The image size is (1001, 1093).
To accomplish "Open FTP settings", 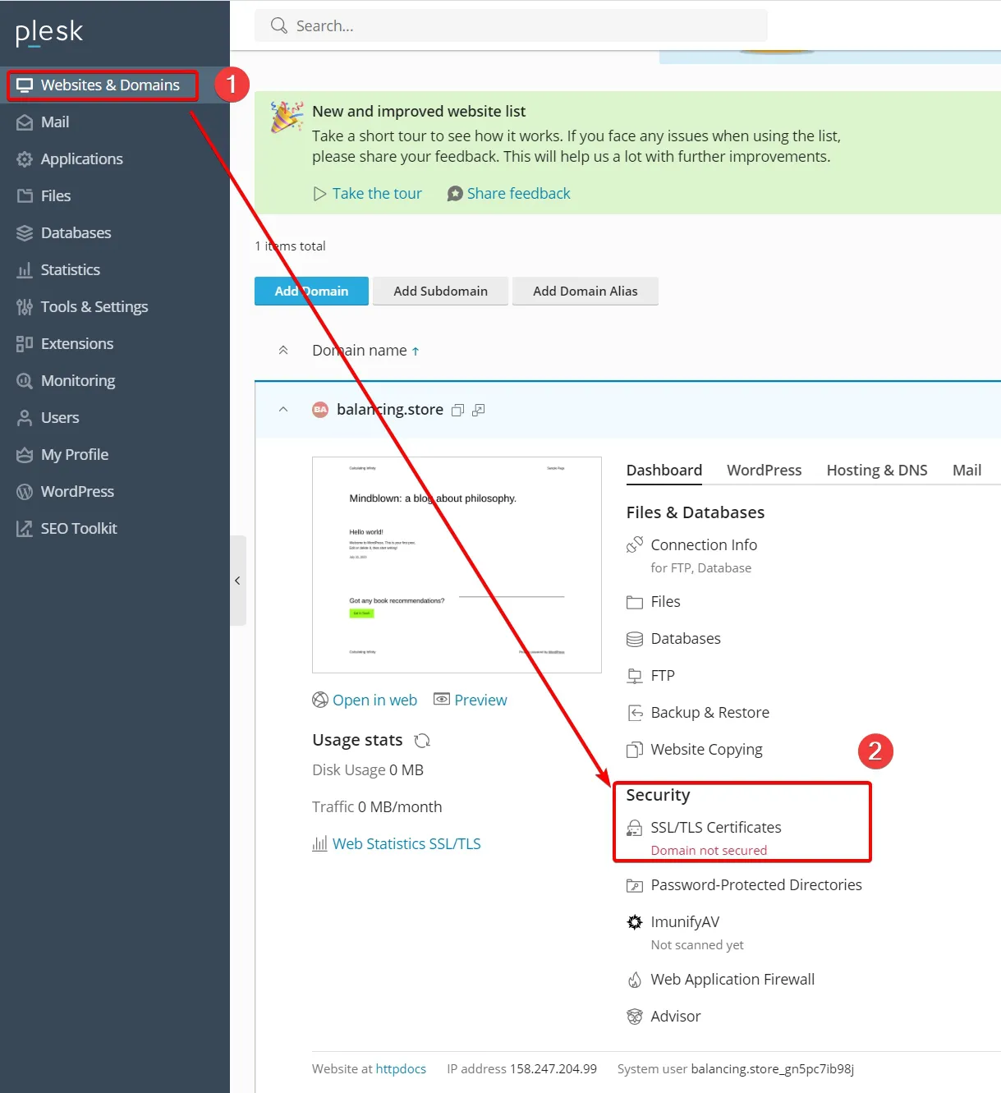I will click(663, 676).
